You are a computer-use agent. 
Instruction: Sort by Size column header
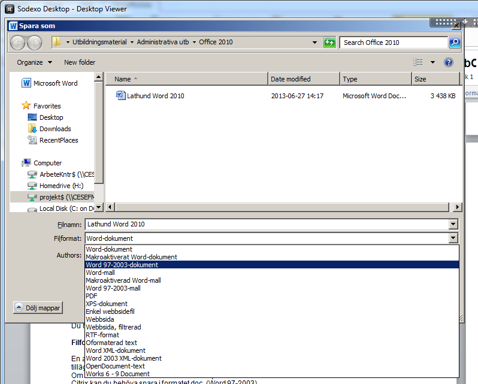point(435,79)
